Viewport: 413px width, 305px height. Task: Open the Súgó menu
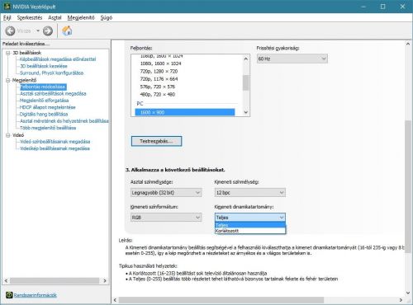(107, 17)
